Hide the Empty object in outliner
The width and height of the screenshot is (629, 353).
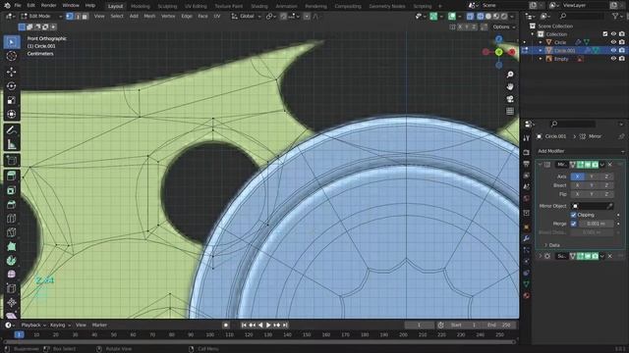613,59
